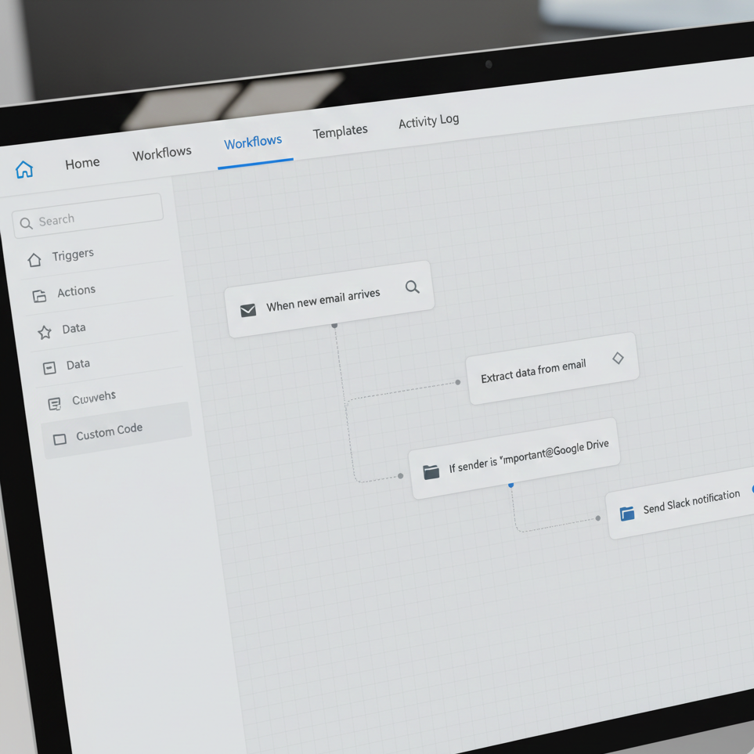Go to the Home menu item
Screen dimensions: 754x754
coord(82,163)
